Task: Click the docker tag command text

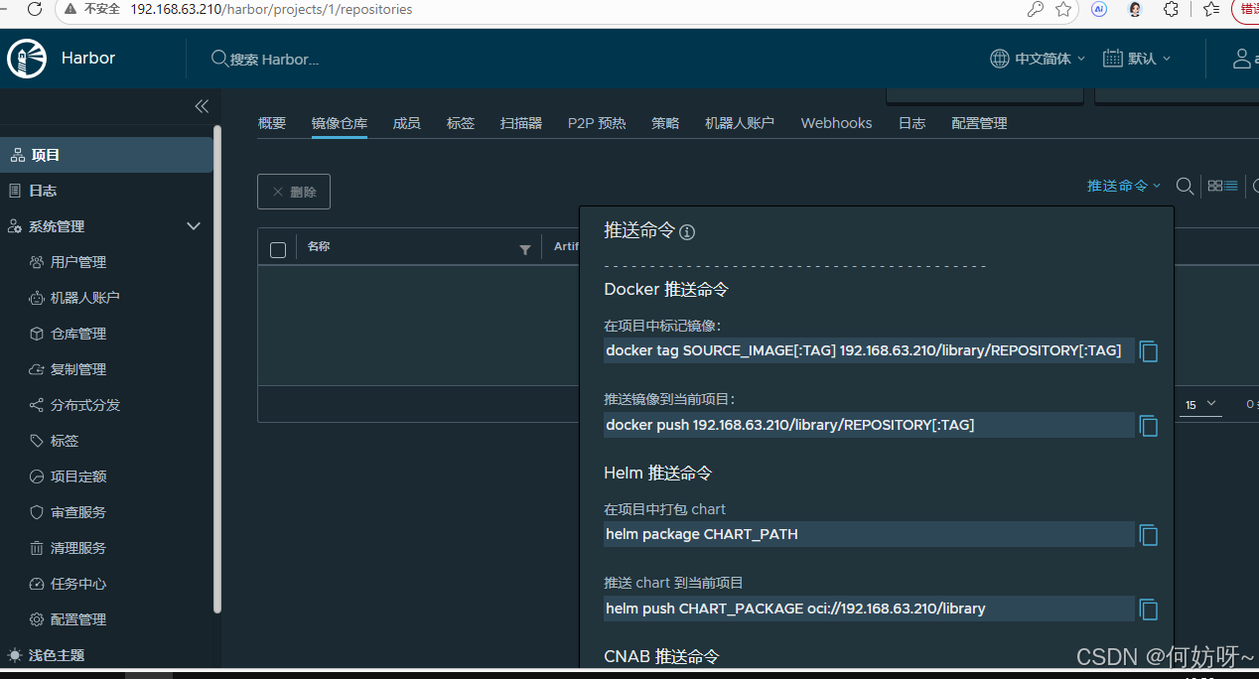Action: tap(863, 350)
